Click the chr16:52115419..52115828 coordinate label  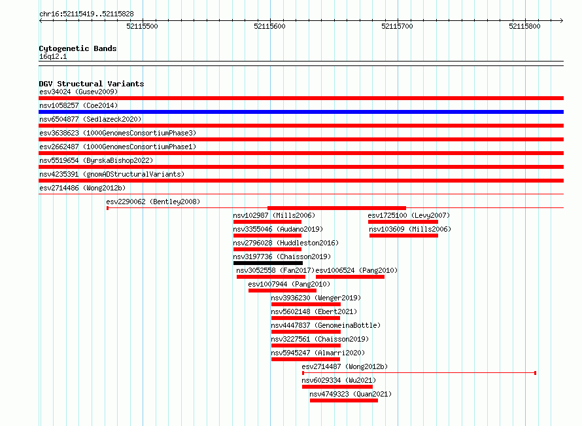(x=86, y=14)
